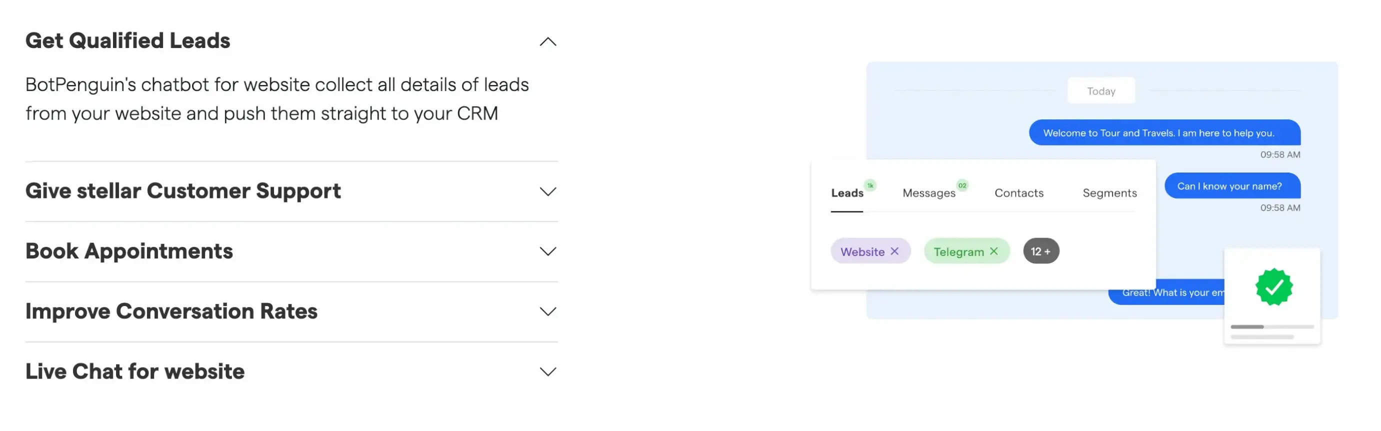Click the 12 + more tags pill

tap(1040, 251)
